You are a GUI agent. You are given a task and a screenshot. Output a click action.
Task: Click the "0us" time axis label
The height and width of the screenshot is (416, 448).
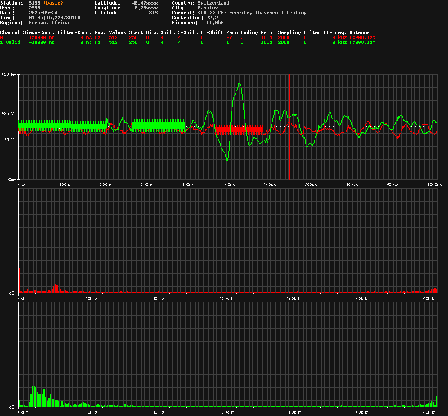22,185
